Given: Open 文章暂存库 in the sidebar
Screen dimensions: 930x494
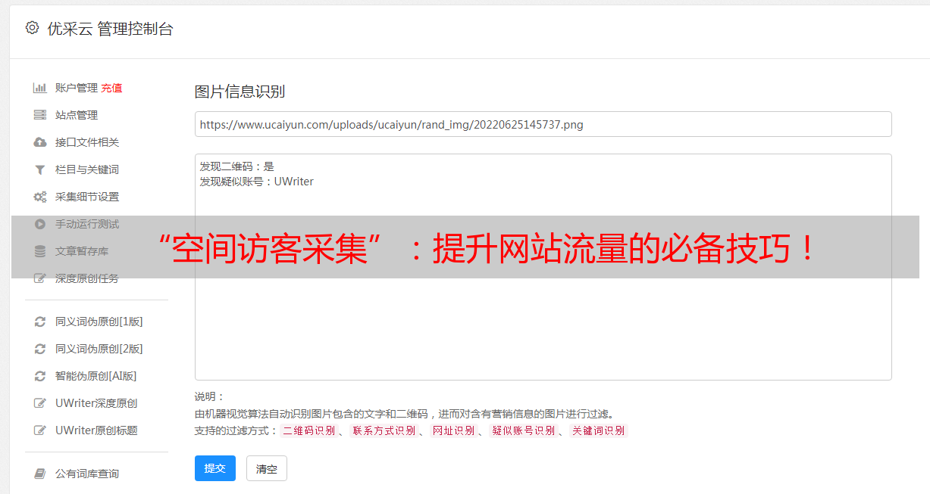Looking at the screenshot, I should (x=82, y=251).
